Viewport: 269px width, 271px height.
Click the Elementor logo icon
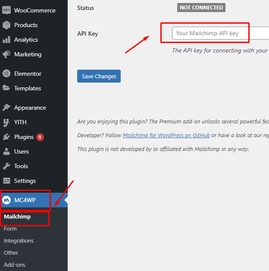pos(6,74)
